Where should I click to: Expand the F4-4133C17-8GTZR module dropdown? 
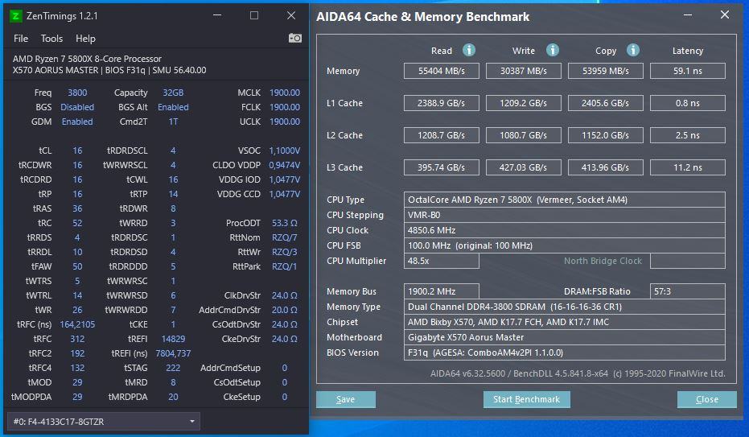(x=104, y=422)
